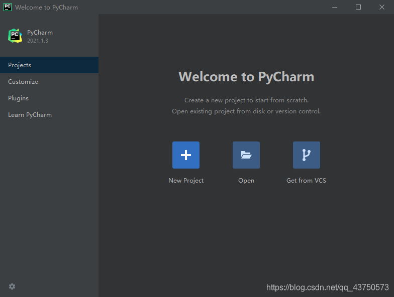Image resolution: width=394 pixels, height=297 pixels.
Task: Click the PyCharm logo in the sidebar
Action: coord(15,36)
